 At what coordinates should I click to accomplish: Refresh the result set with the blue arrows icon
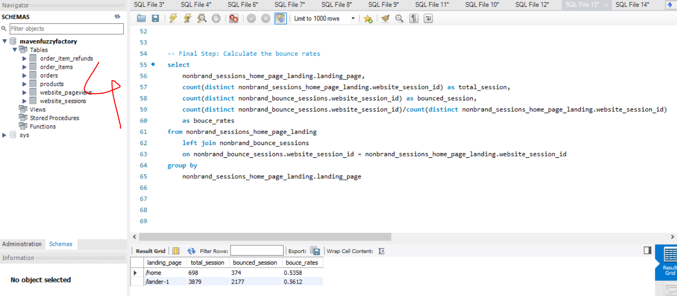click(x=191, y=251)
